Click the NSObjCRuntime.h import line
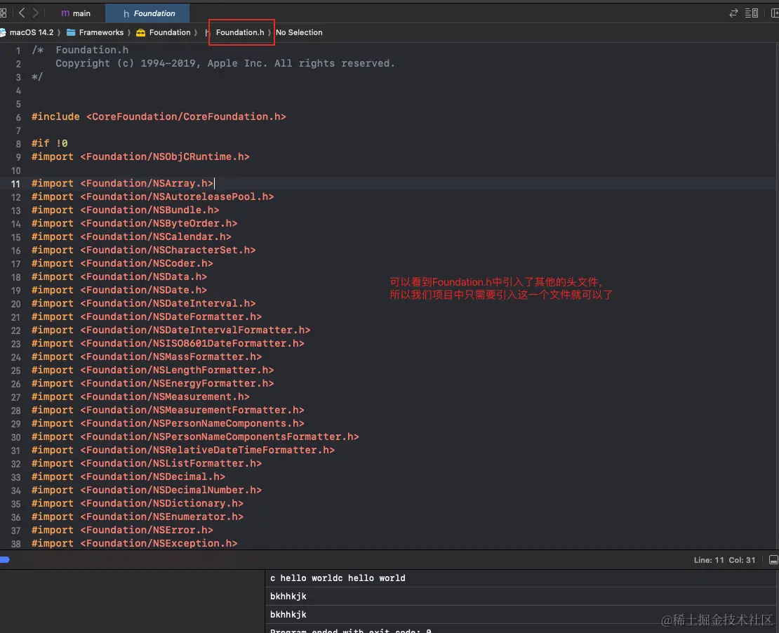 (x=140, y=157)
